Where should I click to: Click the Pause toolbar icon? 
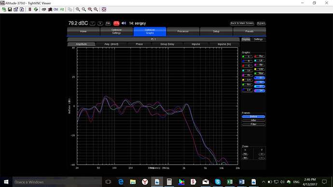30,9
